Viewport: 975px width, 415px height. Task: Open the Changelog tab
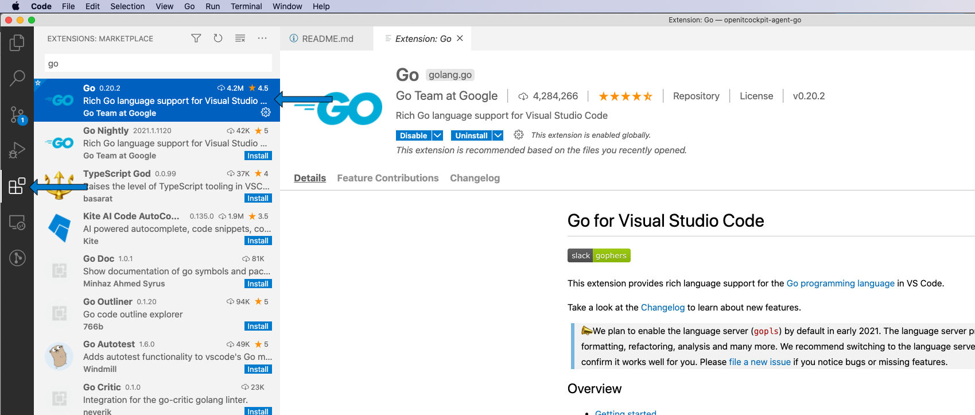475,178
